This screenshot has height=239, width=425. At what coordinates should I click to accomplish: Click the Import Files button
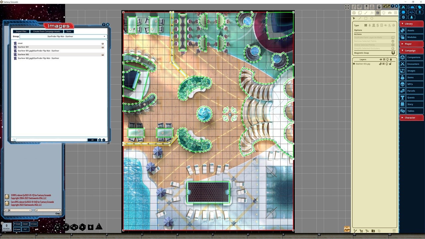point(21,32)
